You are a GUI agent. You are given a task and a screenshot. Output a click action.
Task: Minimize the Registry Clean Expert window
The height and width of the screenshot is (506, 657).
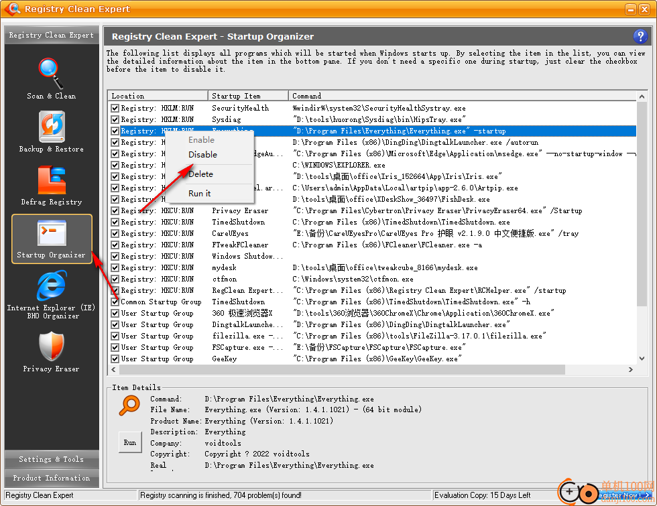(631, 9)
